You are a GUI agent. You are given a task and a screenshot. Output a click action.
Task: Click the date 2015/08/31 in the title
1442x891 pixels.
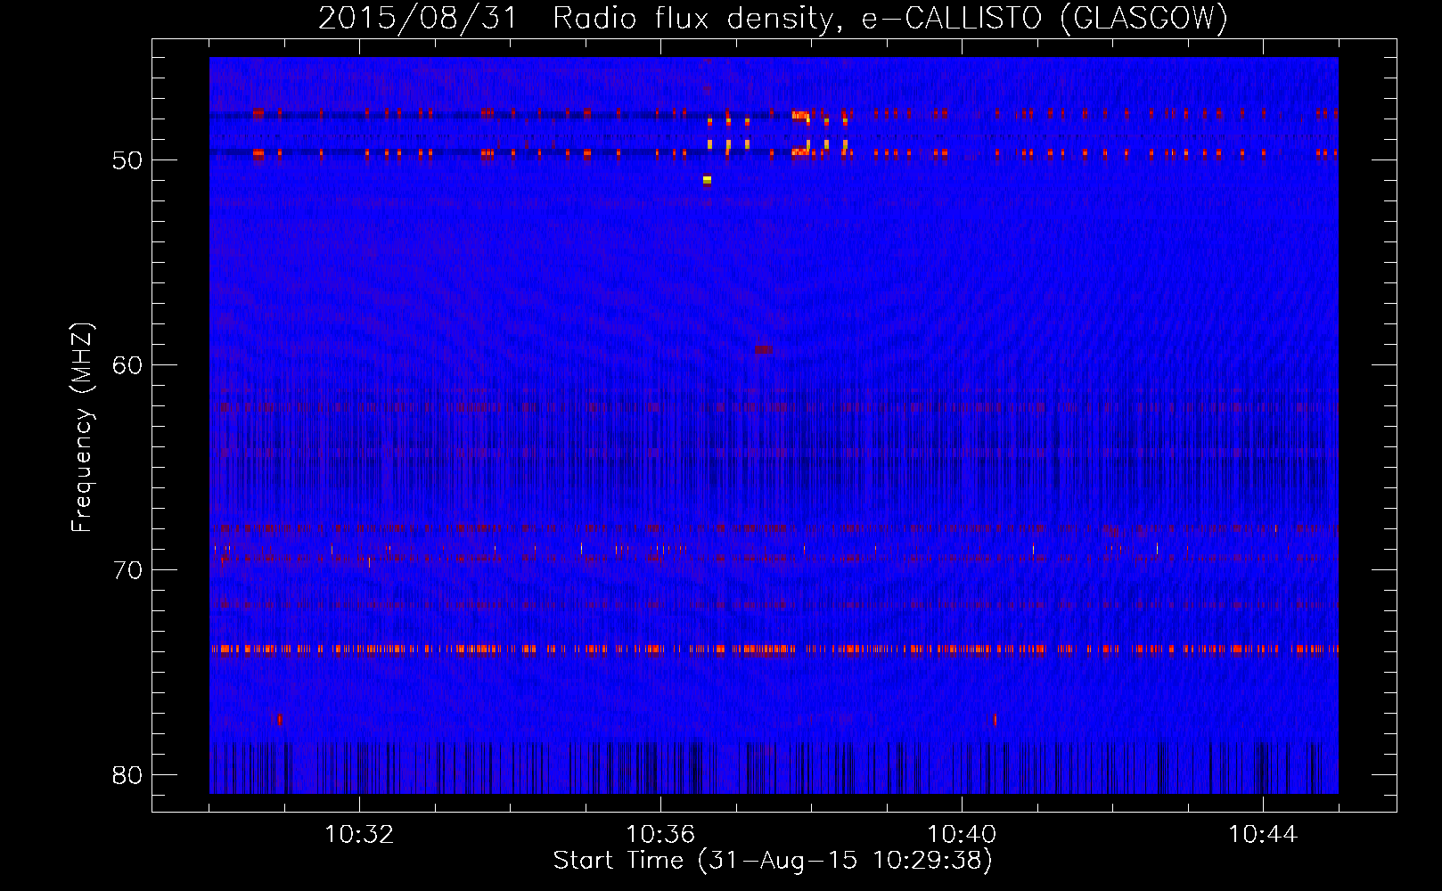[x=418, y=18]
